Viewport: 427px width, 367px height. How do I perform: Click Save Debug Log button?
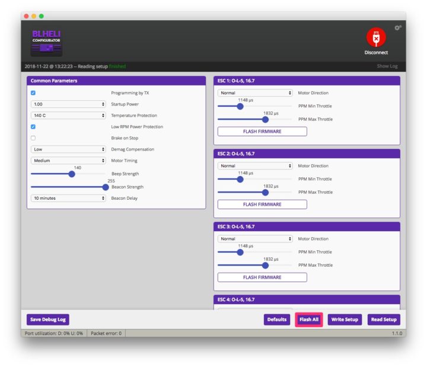(x=48, y=320)
